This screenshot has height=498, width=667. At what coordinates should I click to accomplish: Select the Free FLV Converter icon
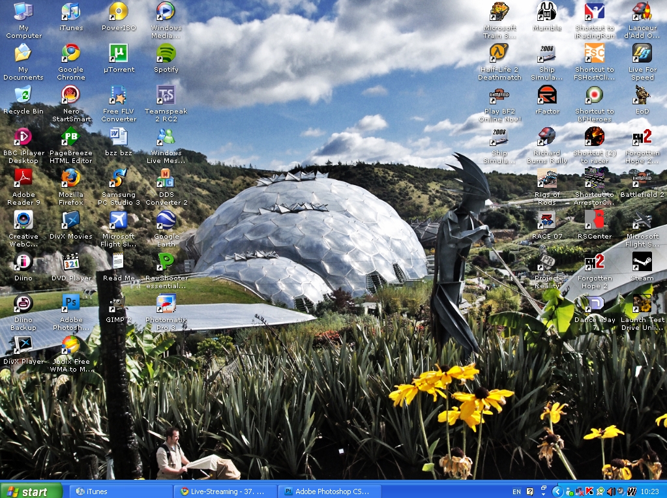(x=119, y=95)
